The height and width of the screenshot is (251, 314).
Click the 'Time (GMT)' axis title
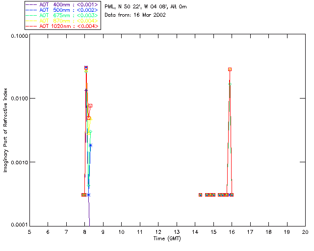[x=167, y=239]
